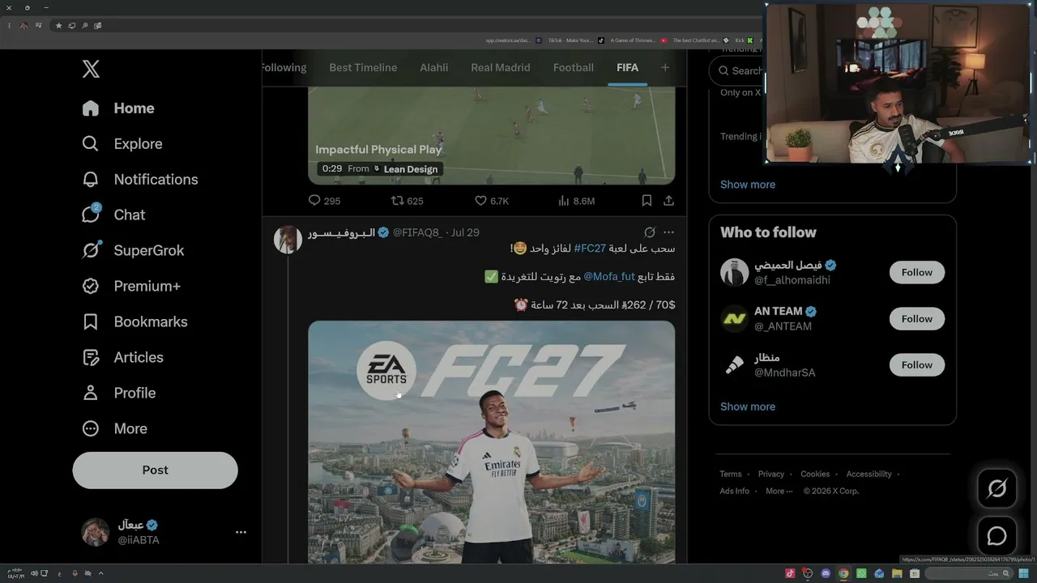View analytics for the 8.6M views post
The image size is (1037, 583).
click(x=576, y=201)
